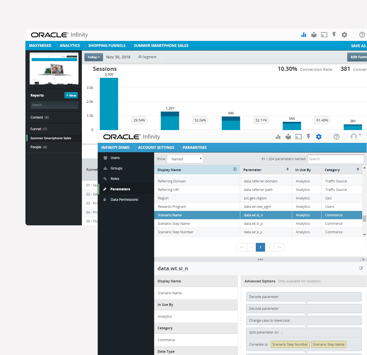This screenshot has width=367, height=355.
Task: Click the Parameters pencil icon in sidebar
Action: (x=105, y=189)
